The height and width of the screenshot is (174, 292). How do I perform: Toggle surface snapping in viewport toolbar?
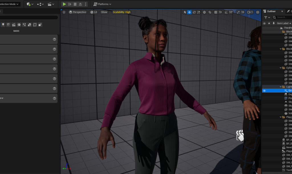pyautogui.click(x=209, y=13)
